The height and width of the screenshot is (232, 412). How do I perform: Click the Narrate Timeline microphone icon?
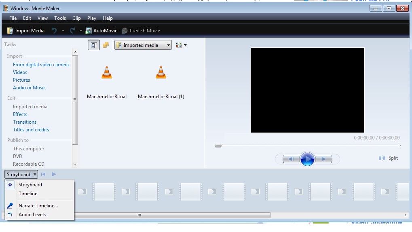coord(10,206)
